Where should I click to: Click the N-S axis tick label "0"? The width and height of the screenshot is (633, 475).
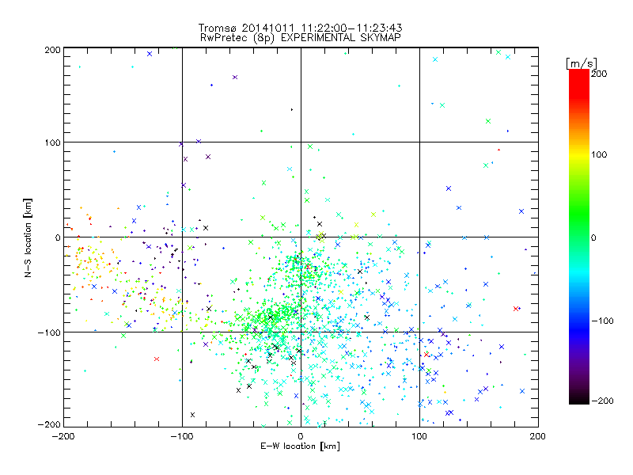click(58, 237)
